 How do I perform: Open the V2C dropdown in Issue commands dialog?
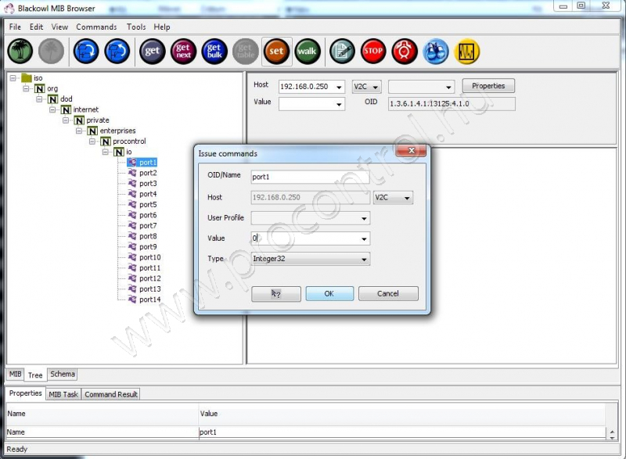[x=407, y=198]
